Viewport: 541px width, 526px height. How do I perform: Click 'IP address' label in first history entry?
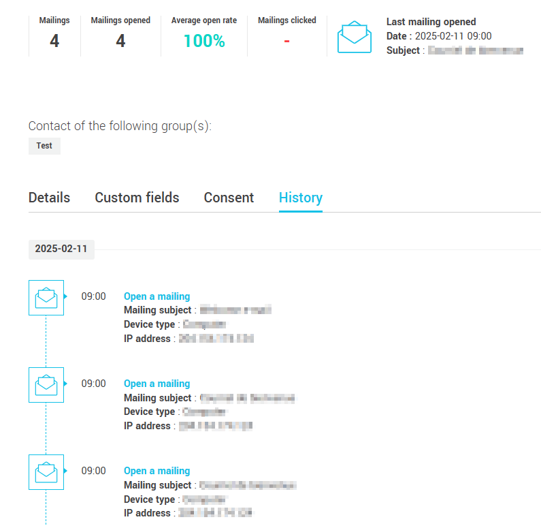(147, 339)
